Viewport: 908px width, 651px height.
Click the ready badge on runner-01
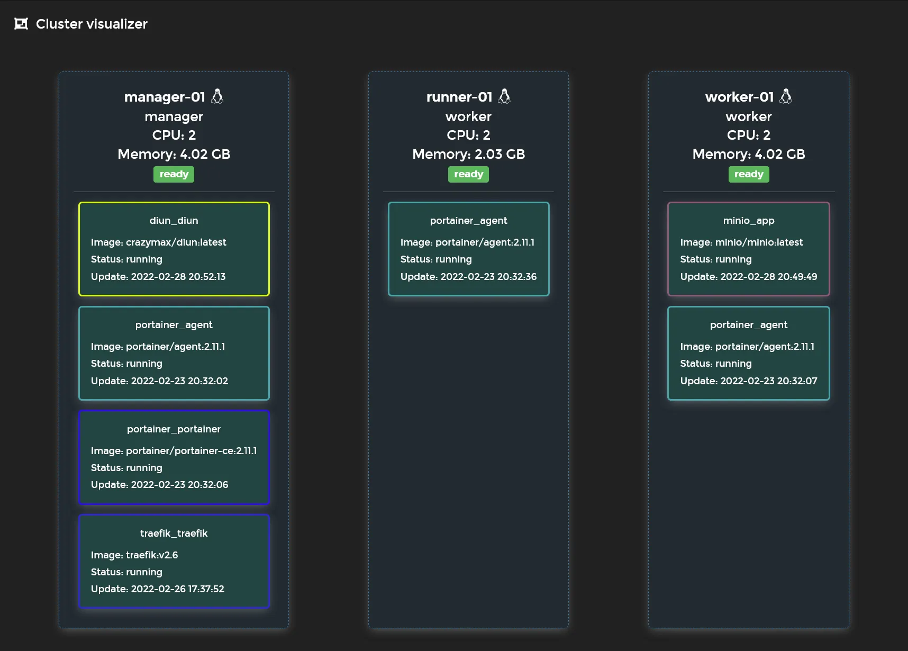(468, 174)
